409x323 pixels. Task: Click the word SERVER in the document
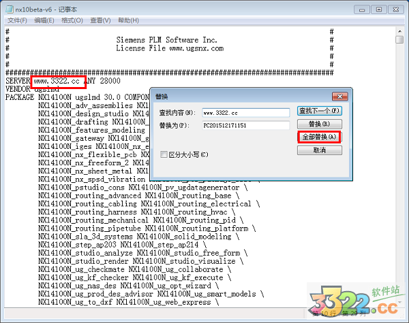tap(18, 81)
